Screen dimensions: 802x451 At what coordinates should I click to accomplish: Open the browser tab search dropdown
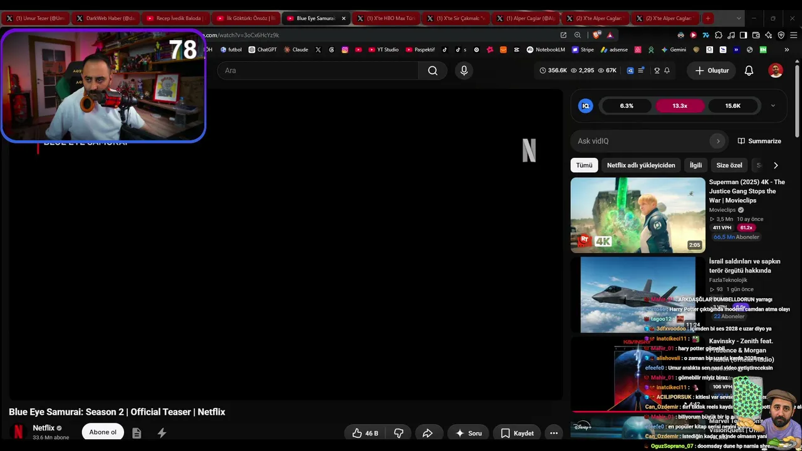(x=739, y=18)
